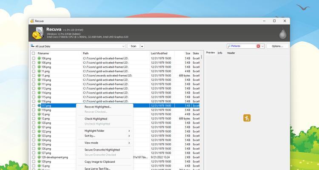Open the Options dialog button
The image size is (319, 170).
[x=277, y=46]
